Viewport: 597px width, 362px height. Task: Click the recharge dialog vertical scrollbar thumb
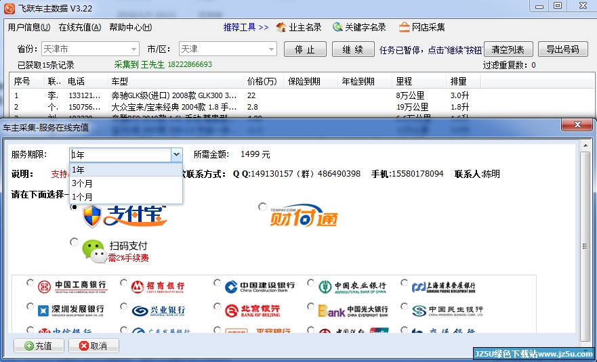585,246
